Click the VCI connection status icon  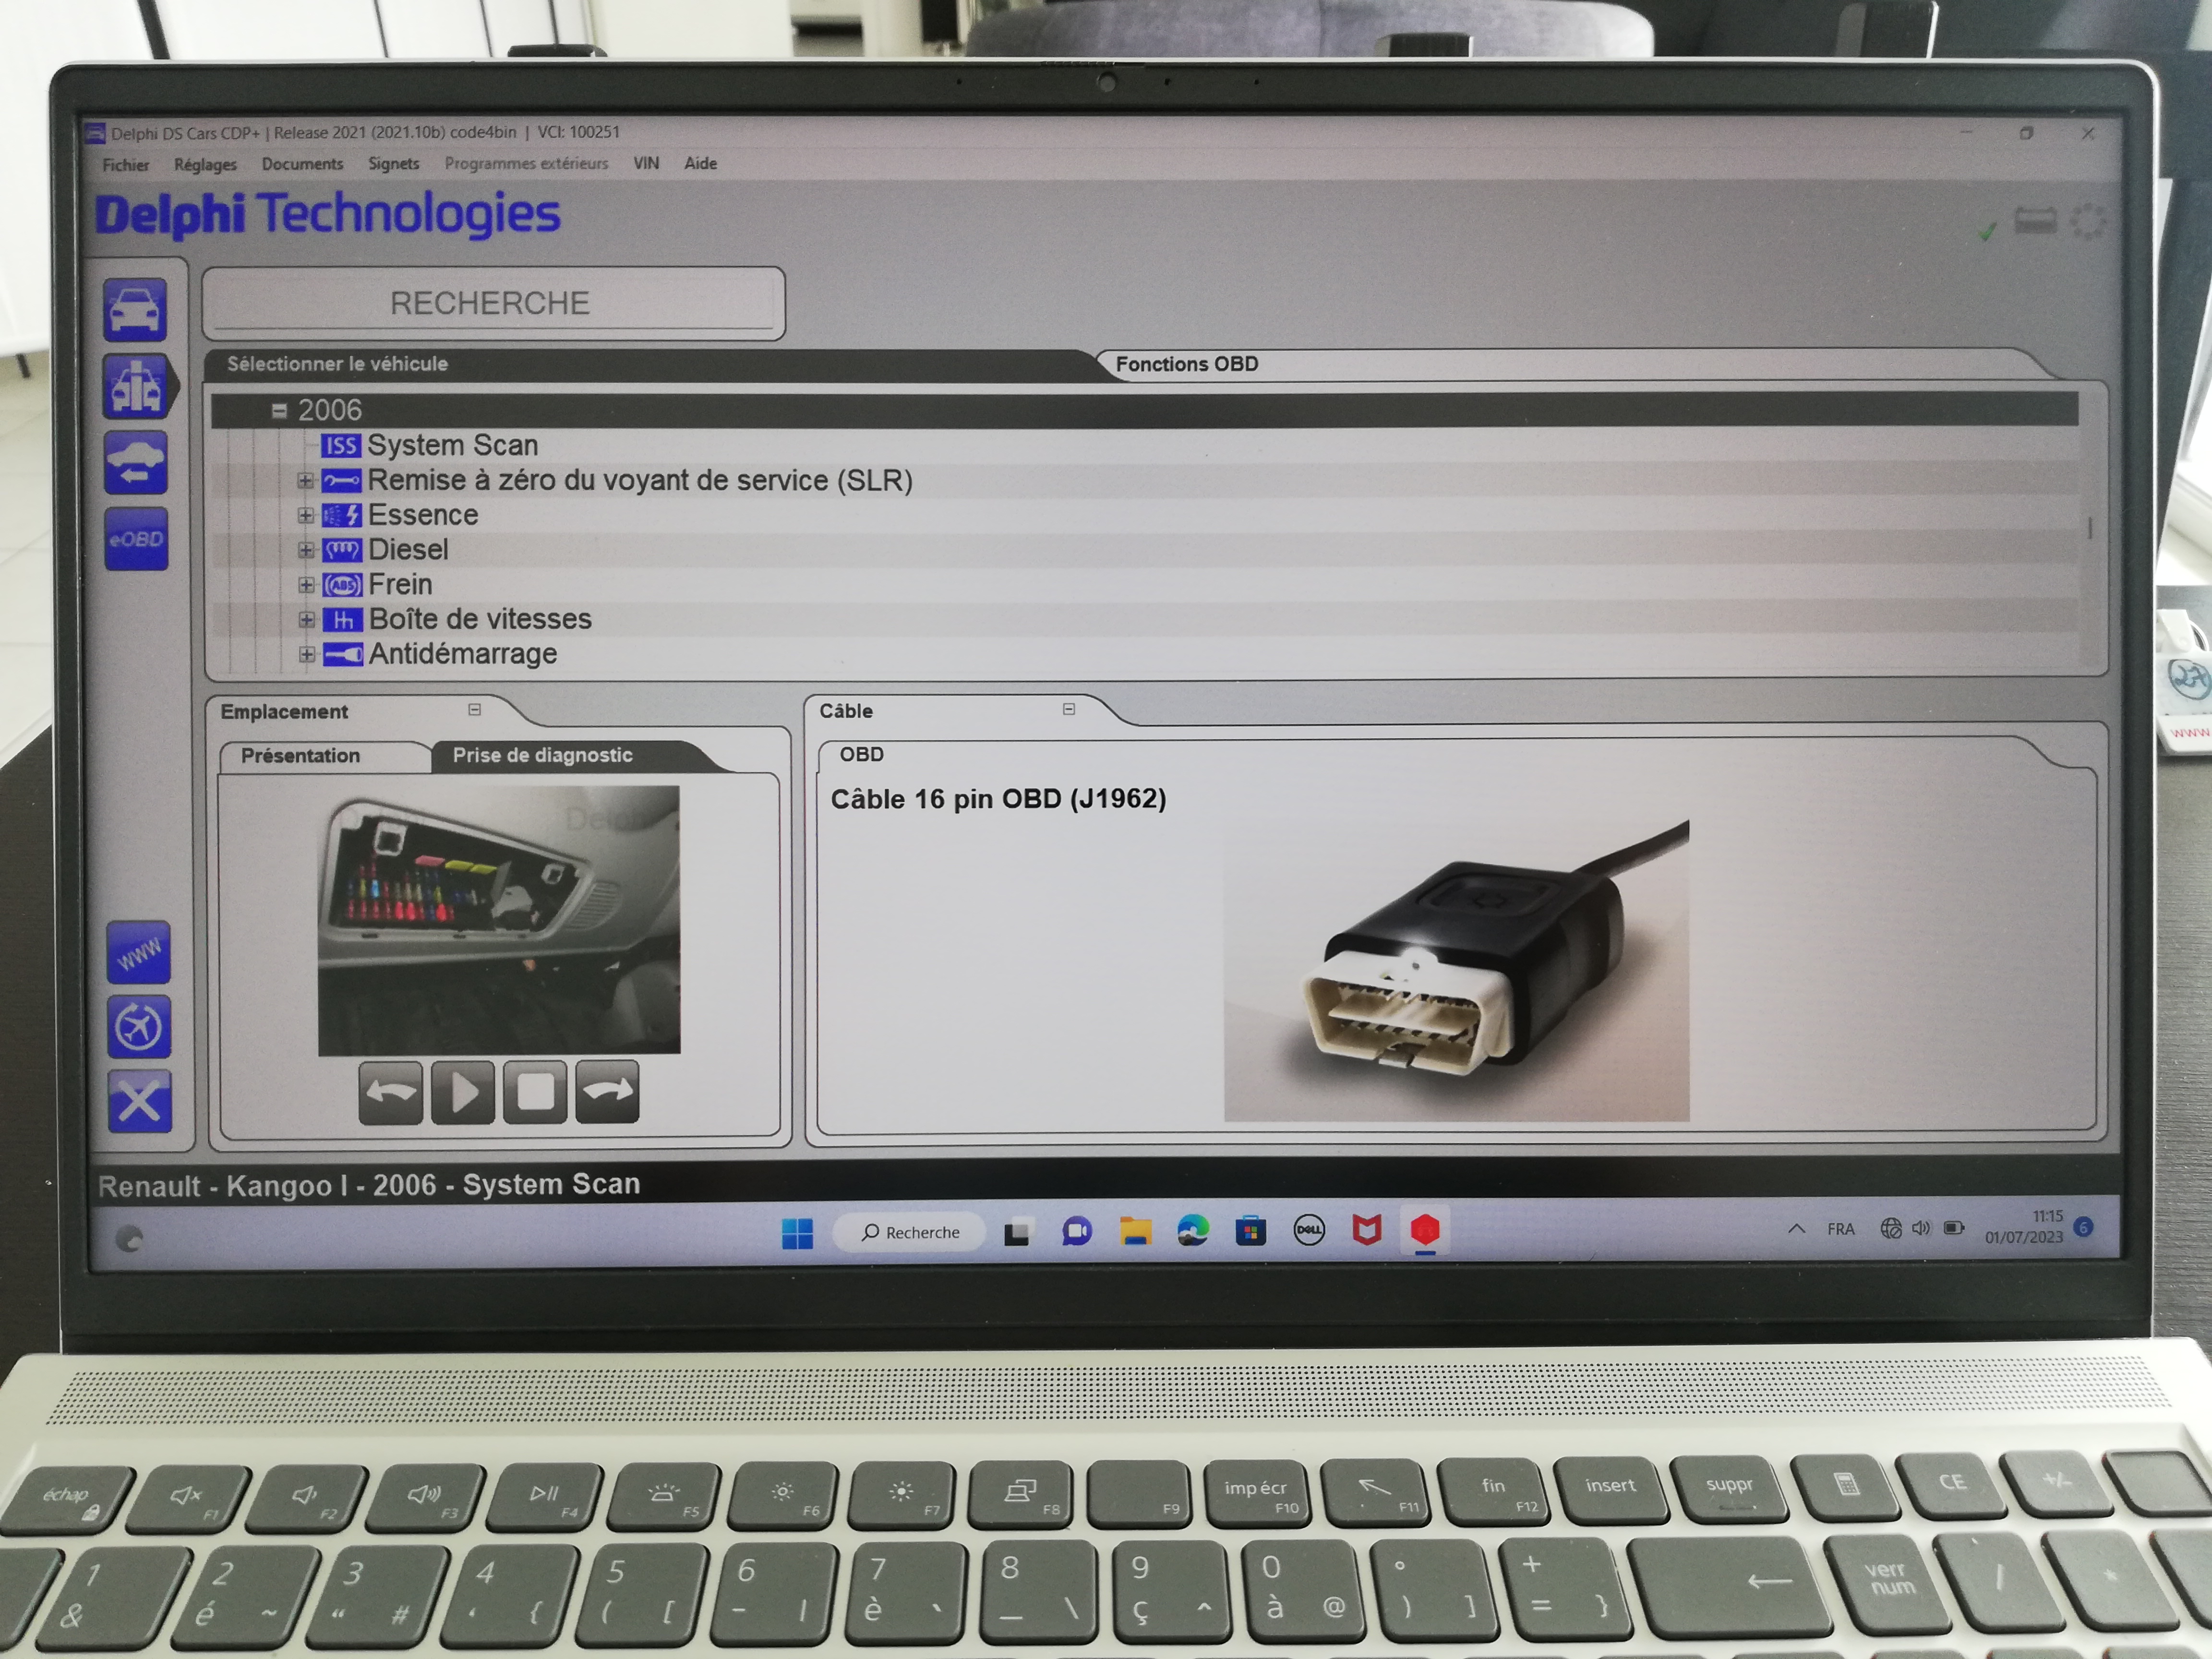[x=2035, y=220]
